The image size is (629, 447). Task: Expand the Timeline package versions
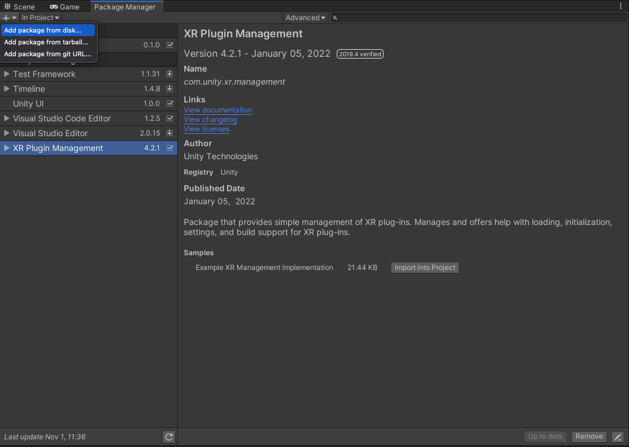coord(7,89)
